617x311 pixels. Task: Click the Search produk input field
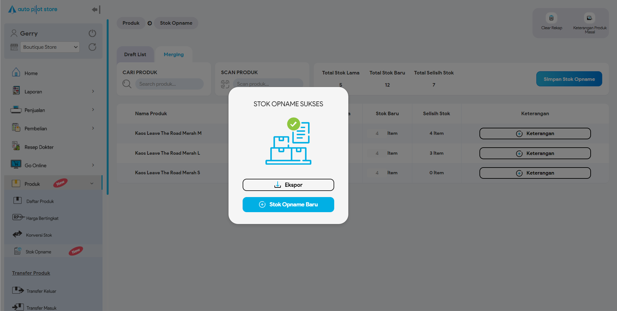tap(169, 84)
